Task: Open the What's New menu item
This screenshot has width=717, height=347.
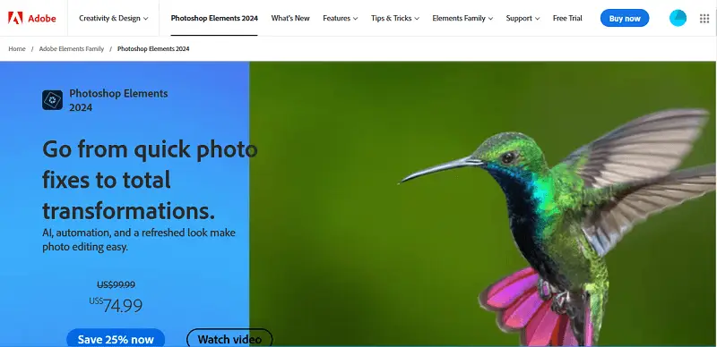Action: click(290, 18)
